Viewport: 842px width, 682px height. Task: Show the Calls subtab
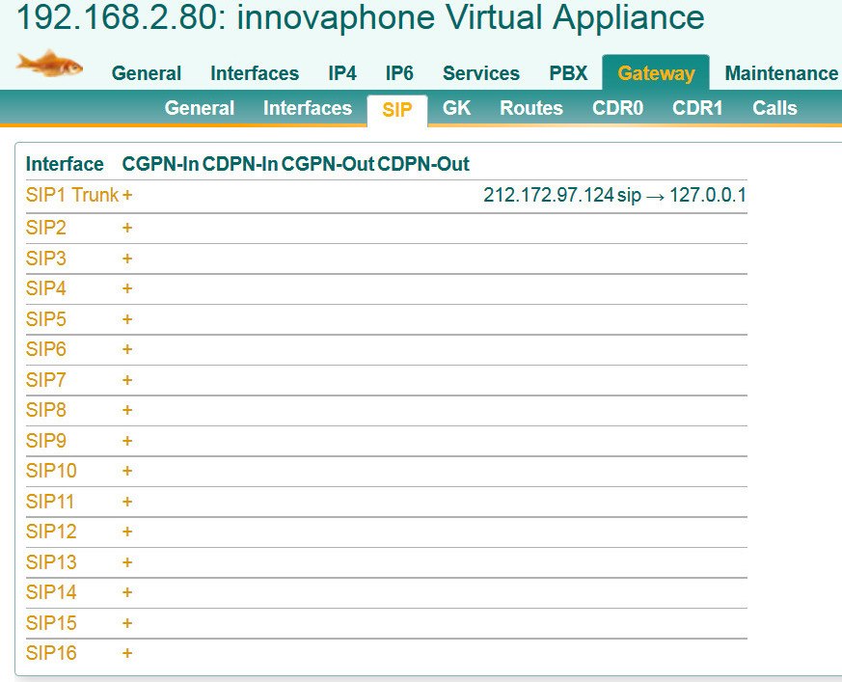coord(774,108)
